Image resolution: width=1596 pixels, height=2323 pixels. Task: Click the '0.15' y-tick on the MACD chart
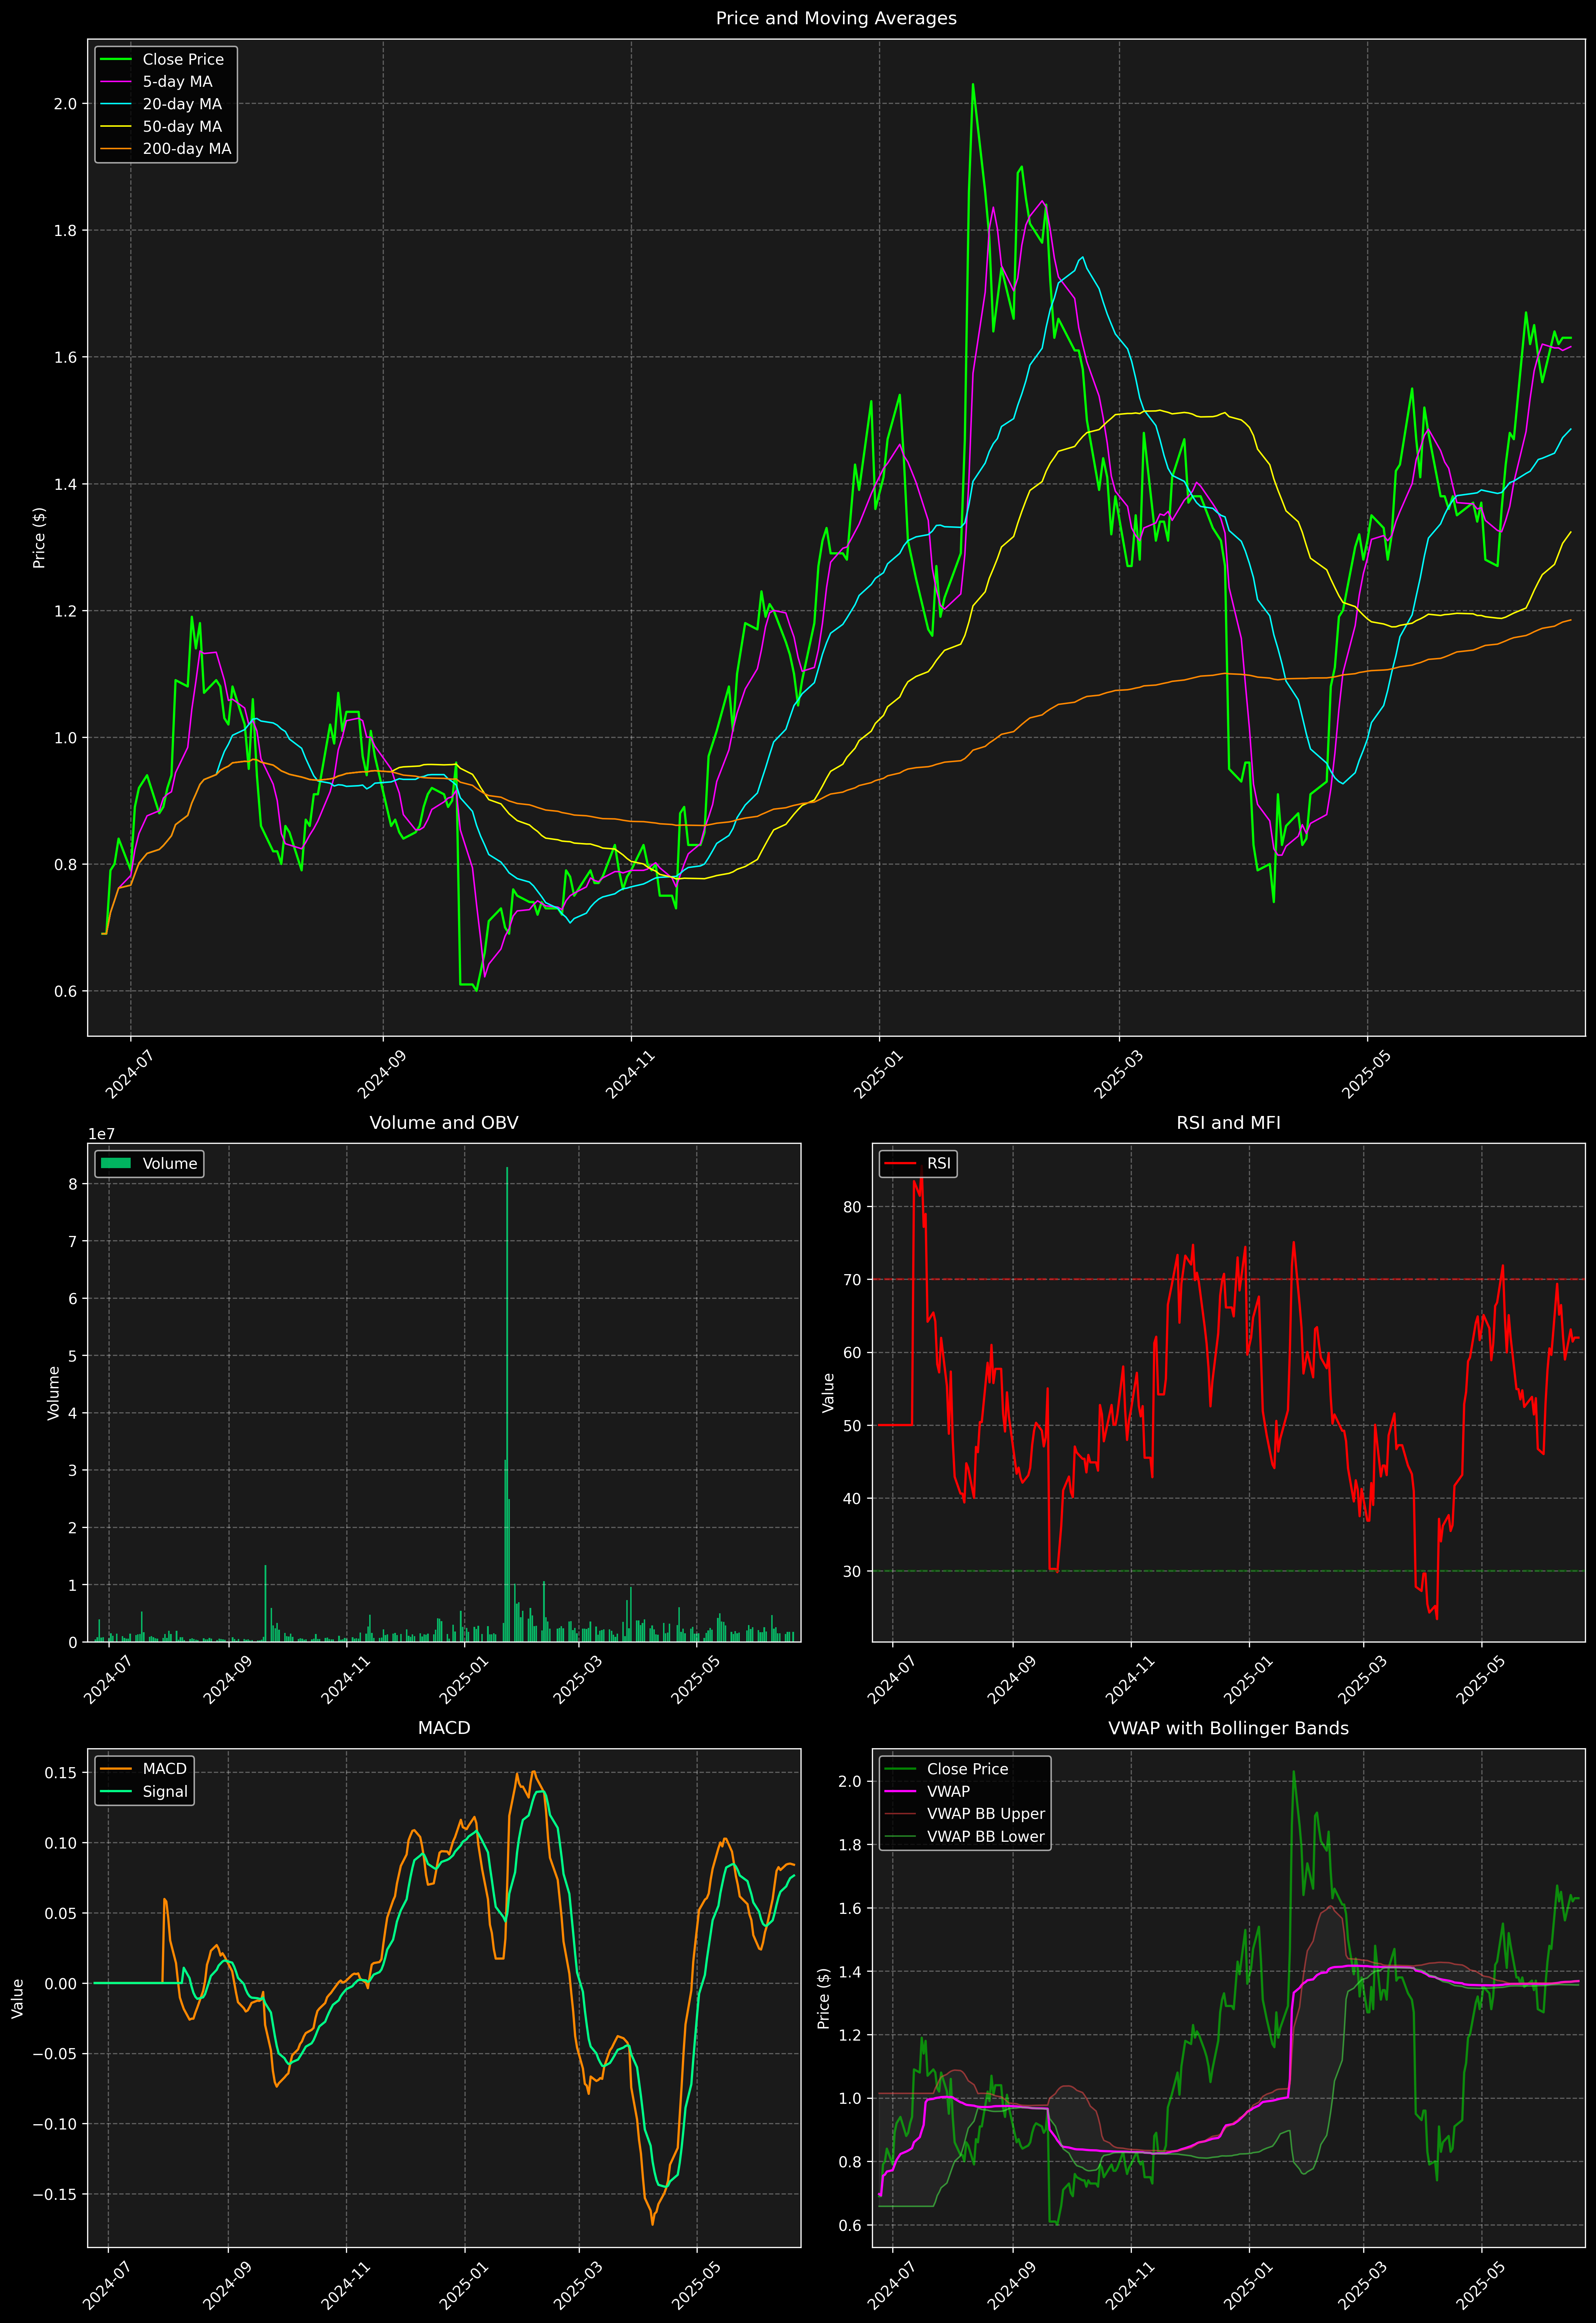61,1773
